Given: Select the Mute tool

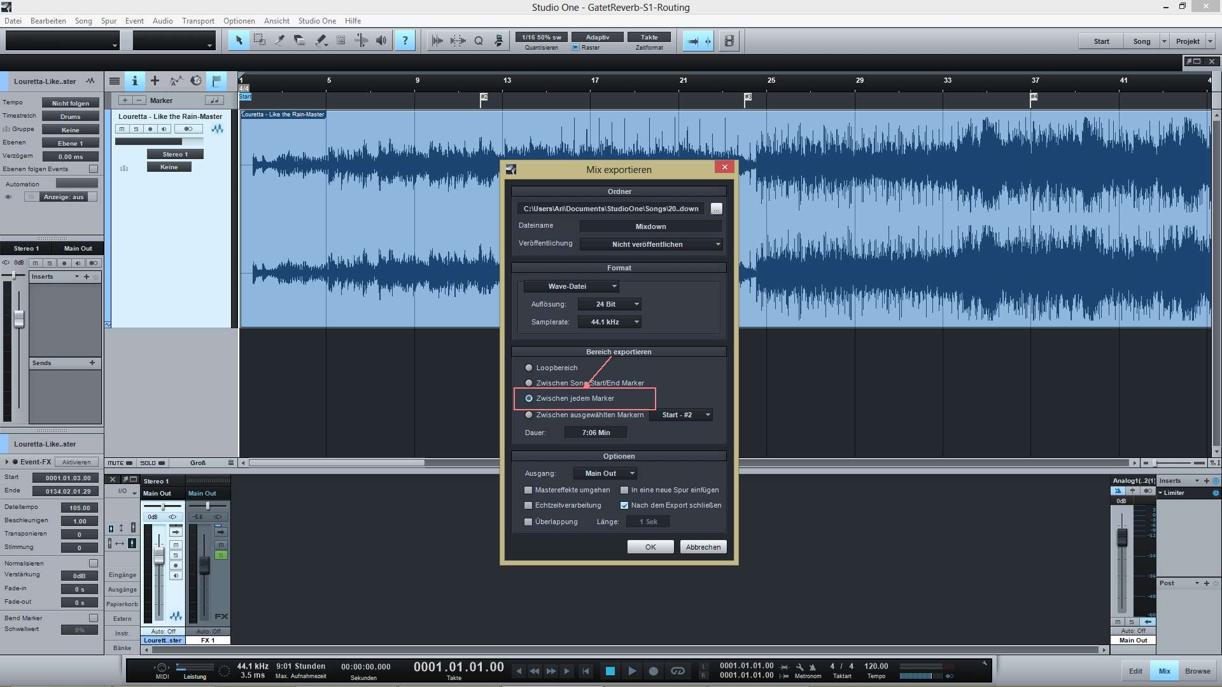Looking at the screenshot, I should click(x=341, y=41).
